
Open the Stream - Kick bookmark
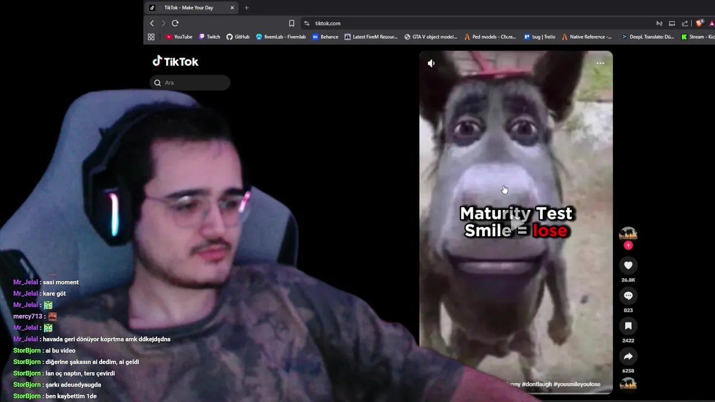(698, 37)
